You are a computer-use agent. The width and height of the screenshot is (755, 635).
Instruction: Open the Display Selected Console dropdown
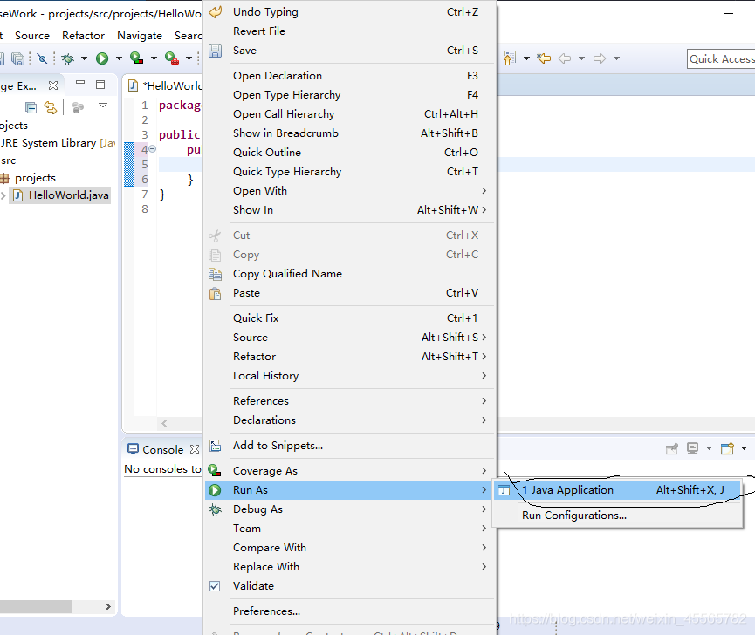pos(709,448)
